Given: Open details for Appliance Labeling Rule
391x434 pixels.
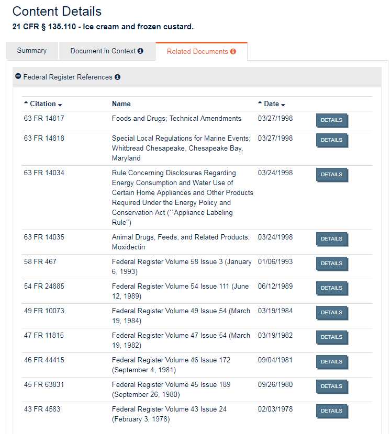Looking at the screenshot, I should click(331, 175).
